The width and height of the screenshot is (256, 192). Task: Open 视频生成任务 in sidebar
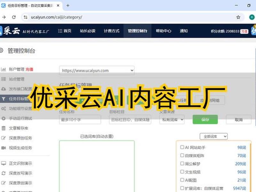point(20,148)
